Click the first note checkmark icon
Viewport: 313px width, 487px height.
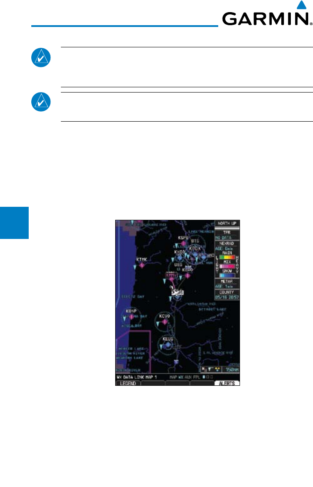(41, 57)
